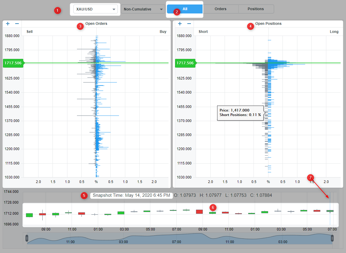Click the Snapshot Time label
Viewport: 346px width, 253px height.
pyautogui.click(x=132, y=195)
